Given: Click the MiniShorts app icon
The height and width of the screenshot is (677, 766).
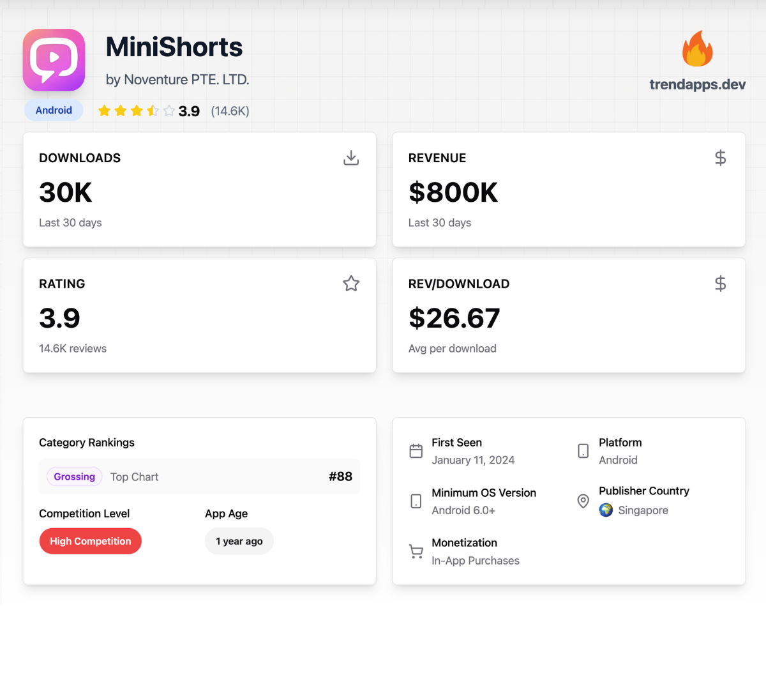Looking at the screenshot, I should pyautogui.click(x=54, y=60).
